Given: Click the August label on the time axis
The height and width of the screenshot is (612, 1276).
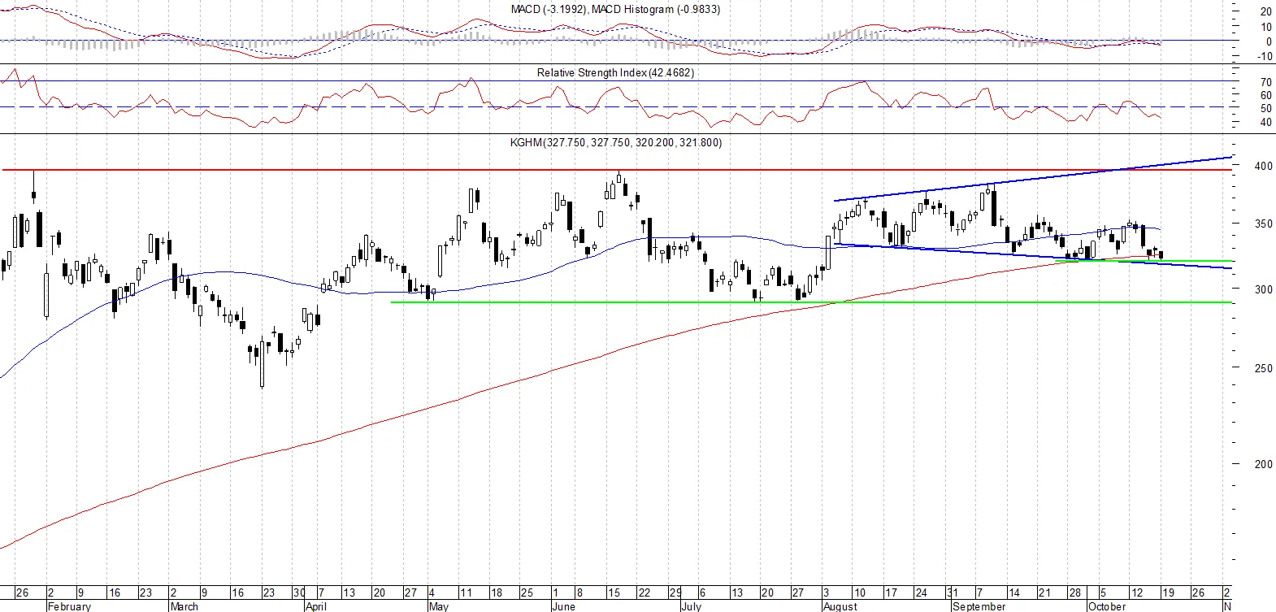Looking at the screenshot, I should [x=840, y=606].
